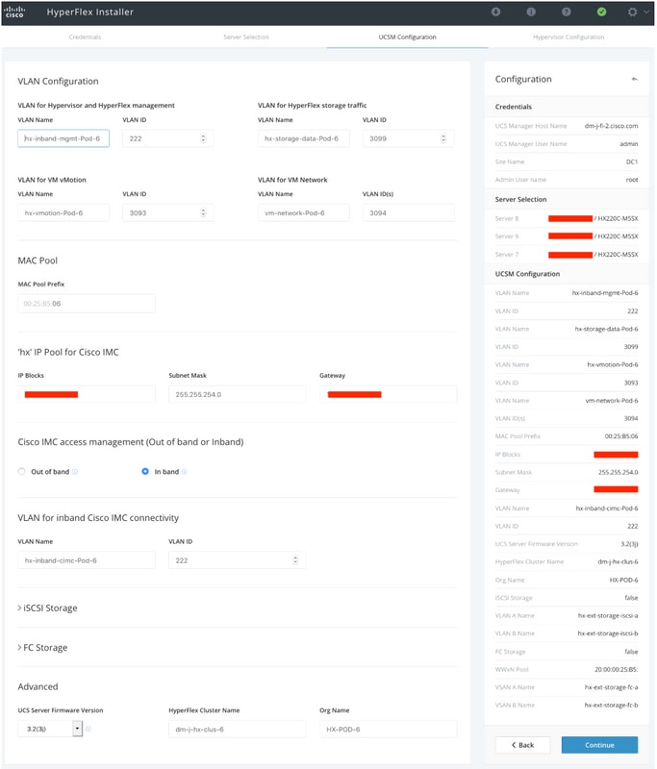Click info icon next to In band
Screen dimensions: 657x769
click(185, 472)
